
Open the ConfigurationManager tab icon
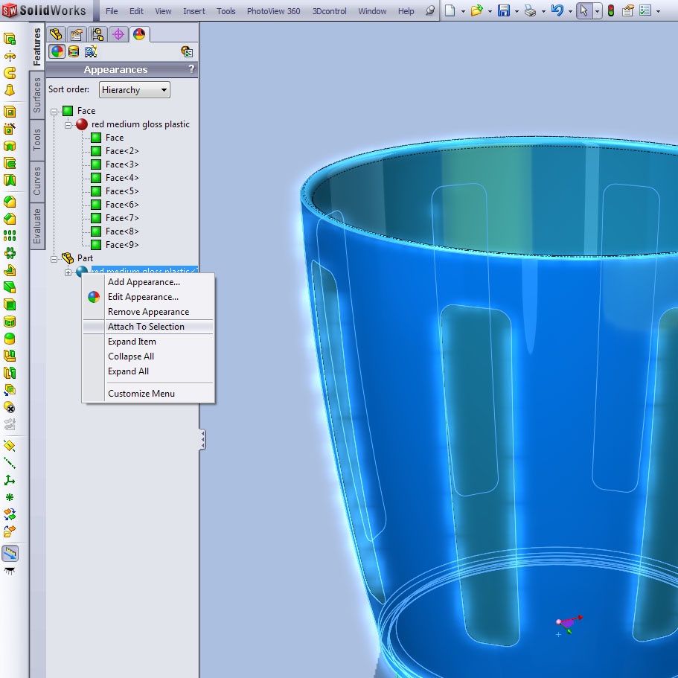click(97, 34)
